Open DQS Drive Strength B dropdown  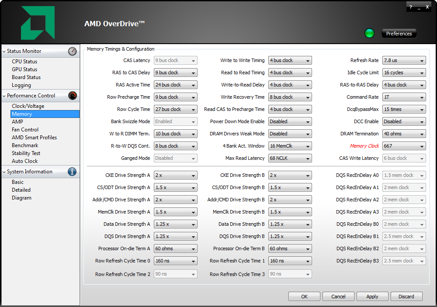(x=290, y=237)
